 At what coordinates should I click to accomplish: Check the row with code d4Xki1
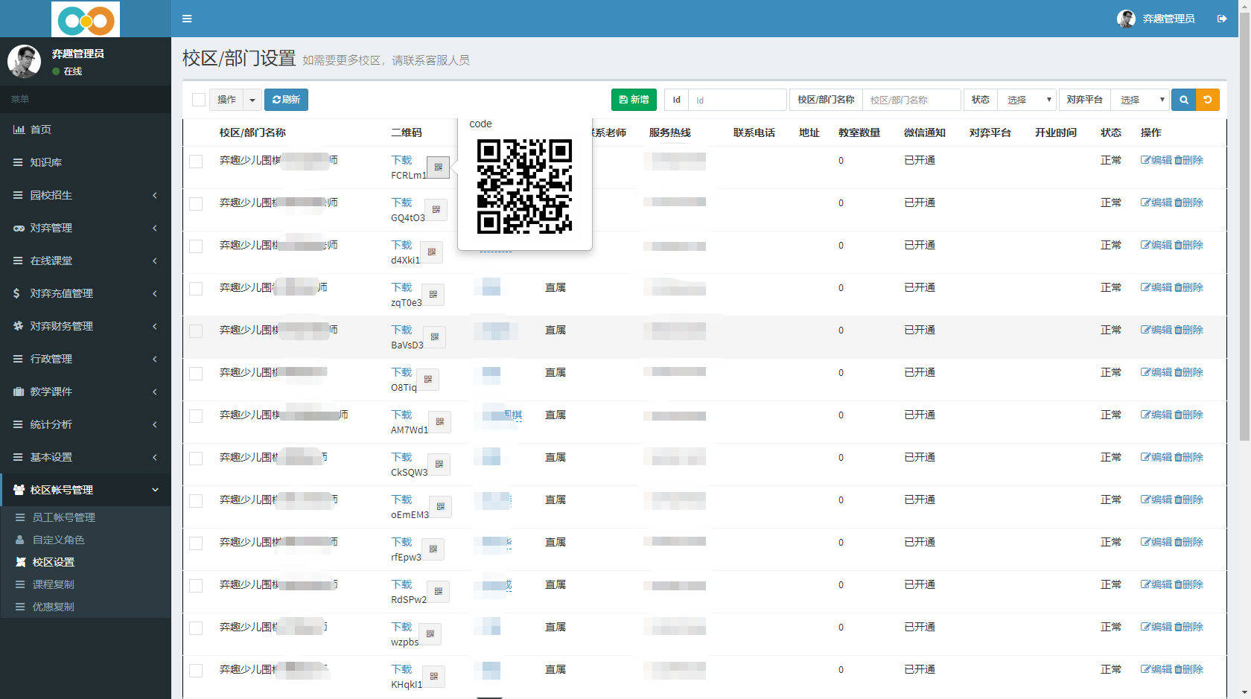(196, 246)
